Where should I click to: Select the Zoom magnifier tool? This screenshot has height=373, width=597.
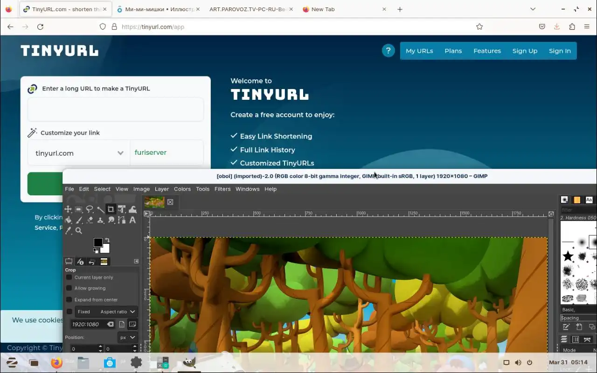79,230
